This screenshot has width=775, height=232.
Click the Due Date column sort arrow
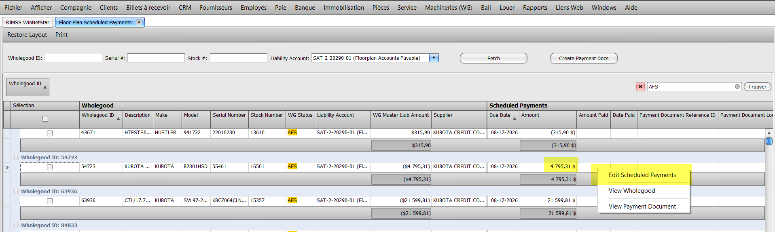515,118
